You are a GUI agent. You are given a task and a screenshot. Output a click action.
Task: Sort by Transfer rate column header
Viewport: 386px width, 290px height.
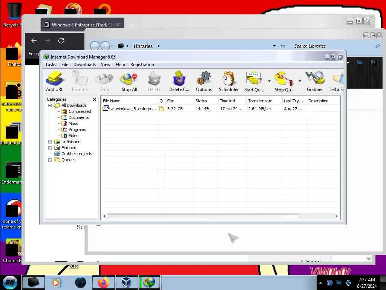pyautogui.click(x=264, y=101)
